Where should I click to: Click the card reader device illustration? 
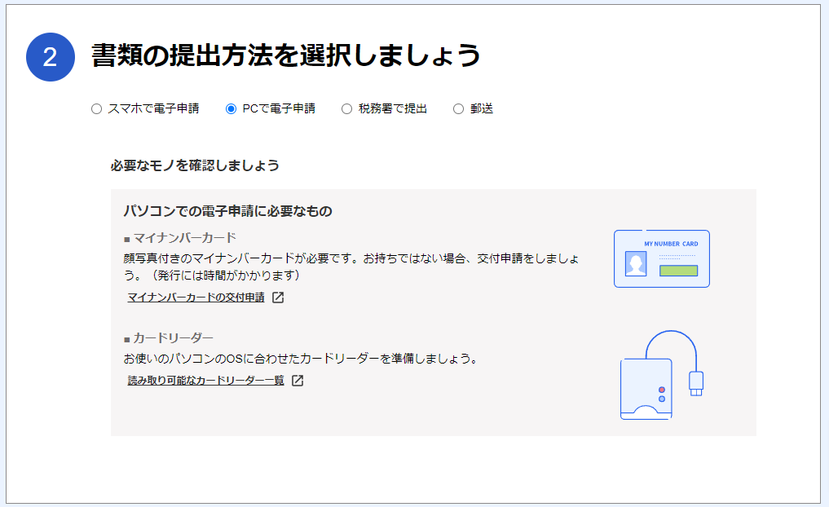[647, 388]
